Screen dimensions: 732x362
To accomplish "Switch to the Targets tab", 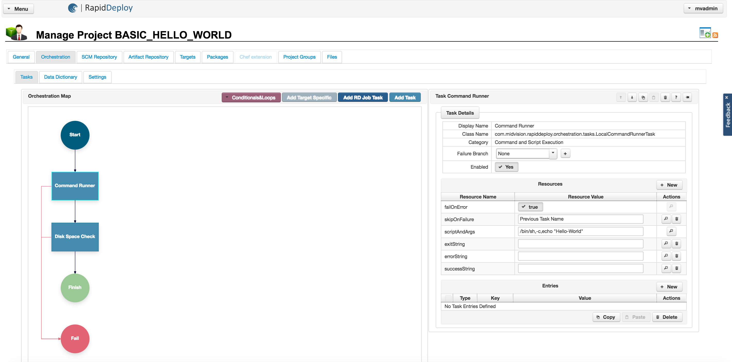I will click(x=188, y=57).
